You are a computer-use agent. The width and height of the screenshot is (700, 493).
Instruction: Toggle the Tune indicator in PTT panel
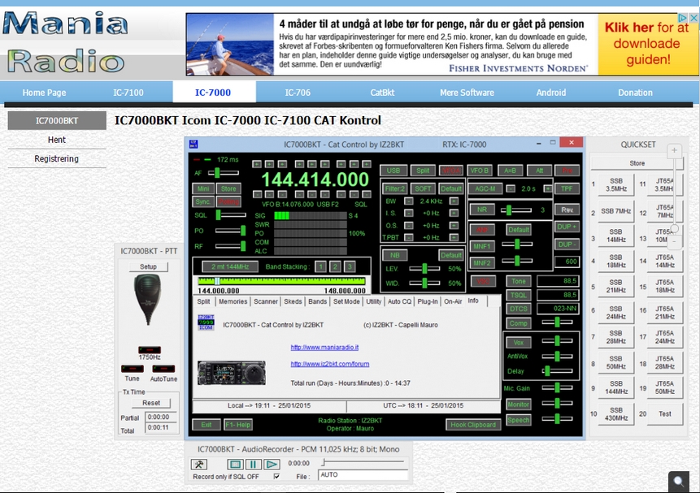pyautogui.click(x=133, y=369)
